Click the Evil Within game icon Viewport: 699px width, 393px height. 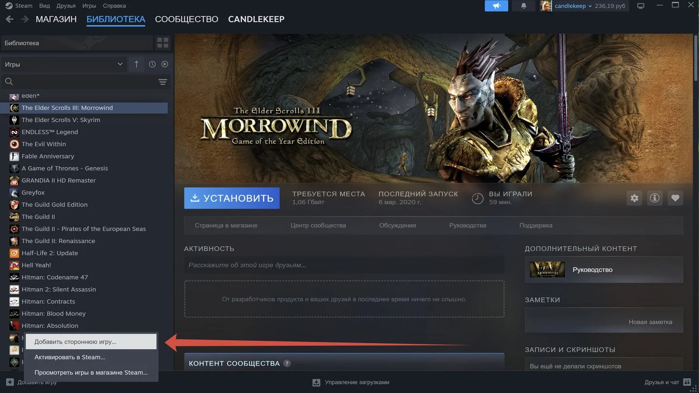(x=14, y=144)
